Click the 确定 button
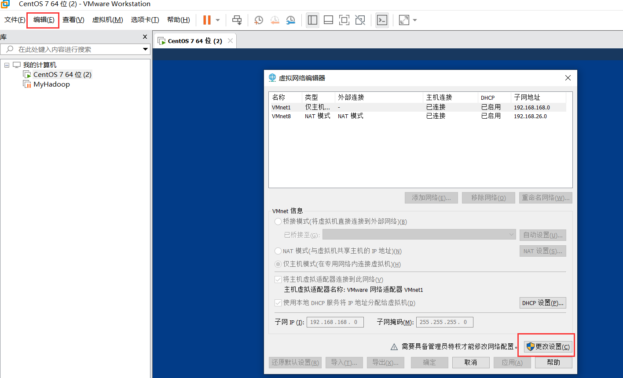Image resolution: width=623 pixels, height=378 pixels. pos(429,363)
